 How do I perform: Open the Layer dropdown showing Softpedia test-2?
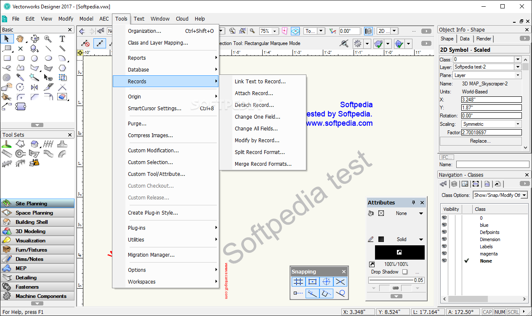tap(518, 67)
